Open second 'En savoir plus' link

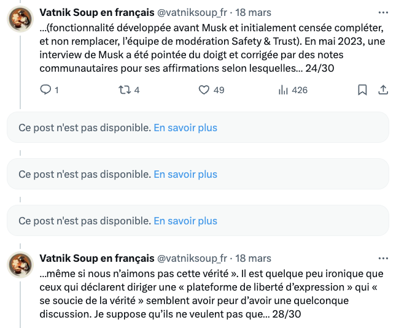click(185, 174)
